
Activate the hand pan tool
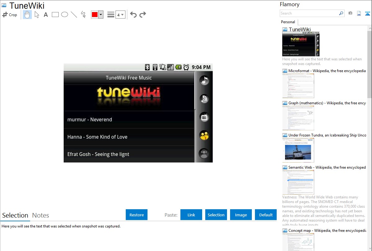27,15
